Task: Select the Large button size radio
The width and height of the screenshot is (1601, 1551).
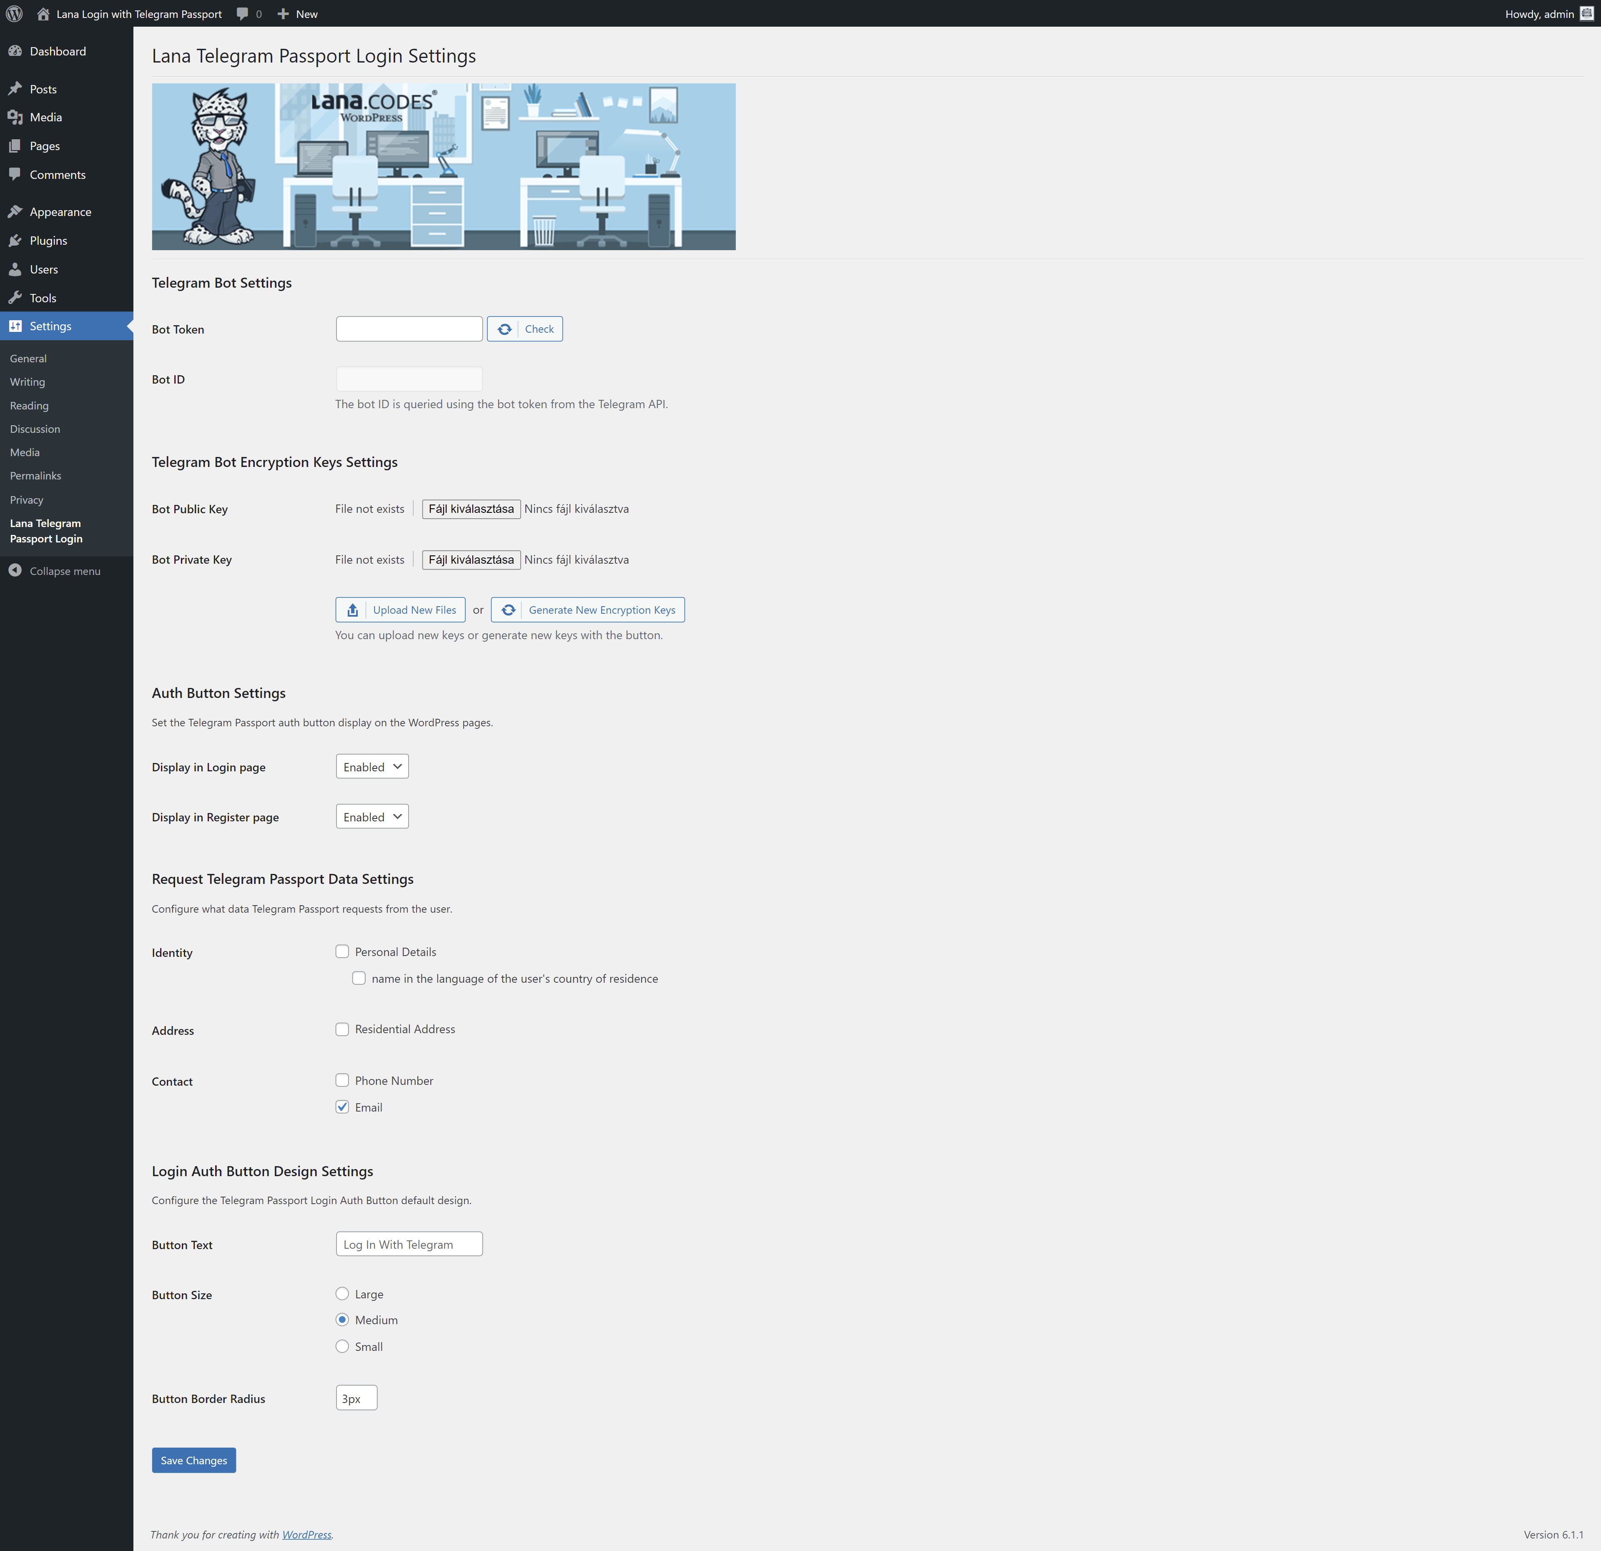Action: (342, 1294)
